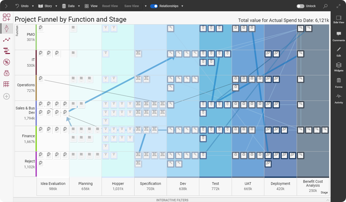The height and width of the screenshot is (202, 346).
Task: Click the View menu item
Action: pyautogui.click(x=92, y=6)
